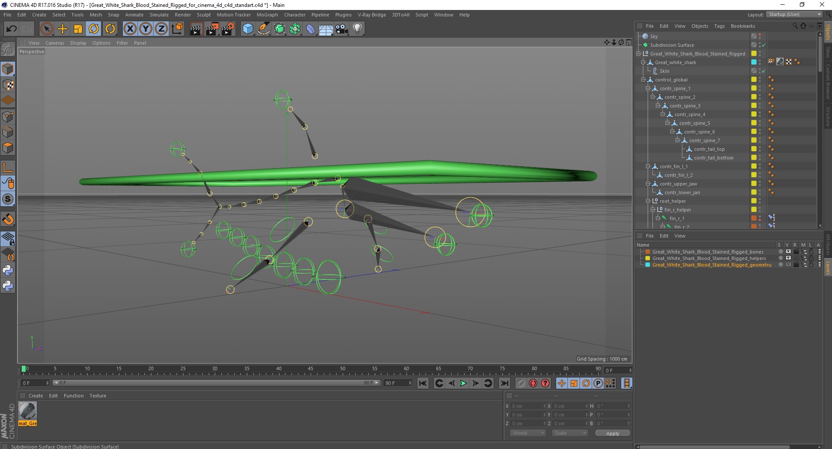Click the Record Active Objects button

[x=521, y=383]
